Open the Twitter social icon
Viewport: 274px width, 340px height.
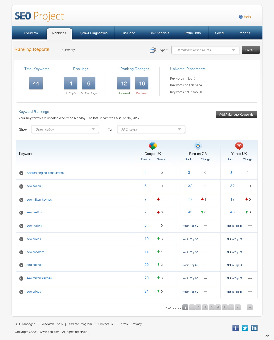point(245,328)
